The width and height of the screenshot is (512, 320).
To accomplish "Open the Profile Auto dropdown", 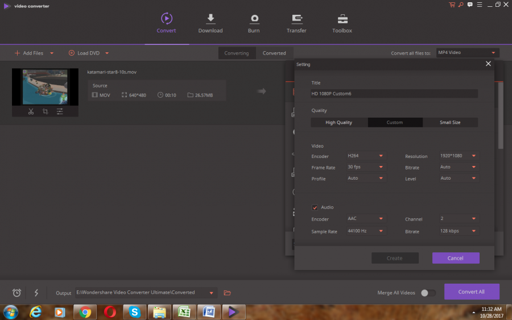I will click(366, 178).
